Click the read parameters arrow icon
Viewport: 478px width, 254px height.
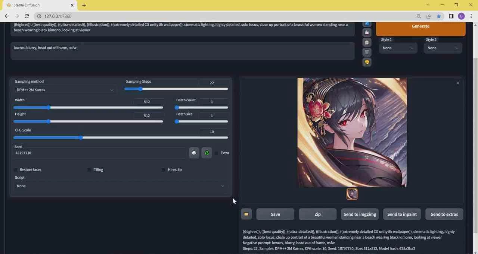point(367,23)
